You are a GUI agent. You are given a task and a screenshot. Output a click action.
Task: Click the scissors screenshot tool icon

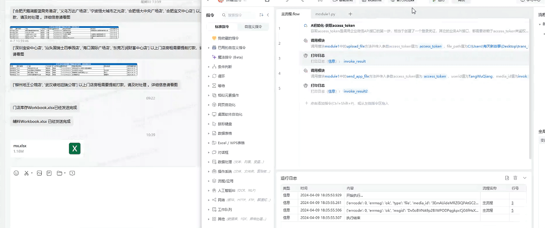tap(27, 173)
